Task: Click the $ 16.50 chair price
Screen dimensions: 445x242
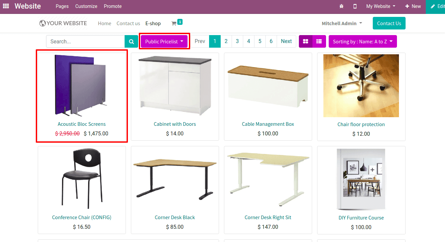Action: tap(82, 227)
